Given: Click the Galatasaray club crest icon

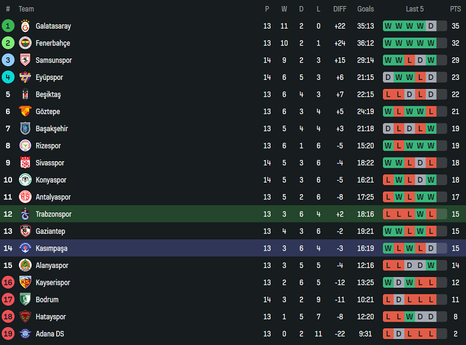Looking at the screenshot, I should pos(25,26).
